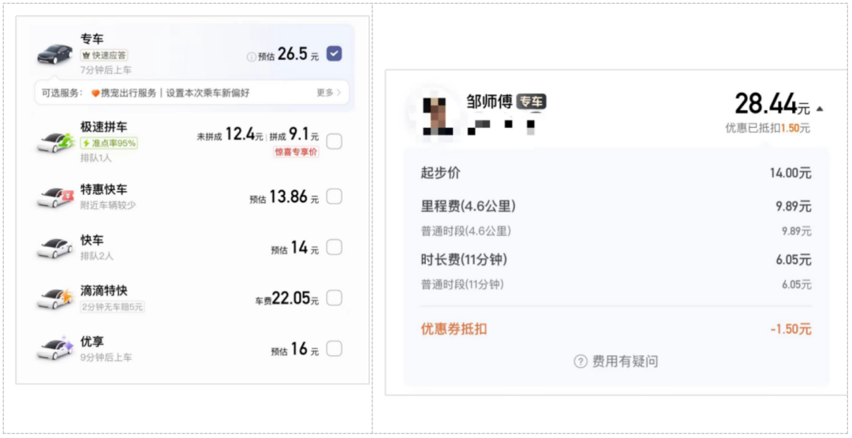Viewport: 852px width, 438px height.
Task: Click the 滴滴特快 car icon
Action: (x=55, y=298)
